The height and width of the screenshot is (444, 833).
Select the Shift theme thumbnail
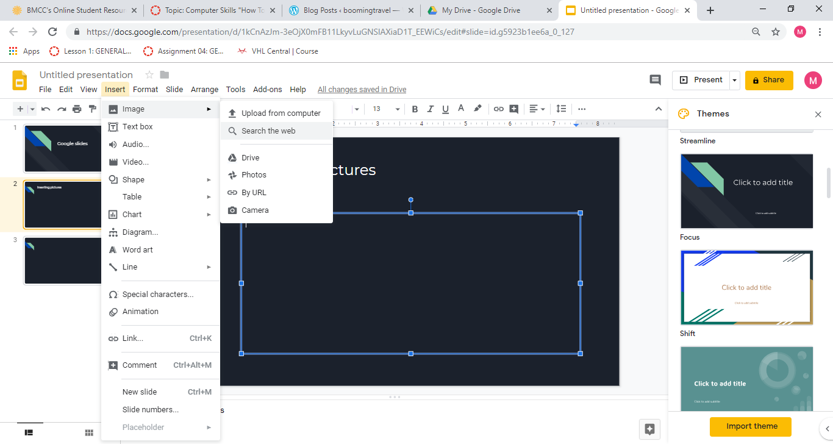point(746,287)
